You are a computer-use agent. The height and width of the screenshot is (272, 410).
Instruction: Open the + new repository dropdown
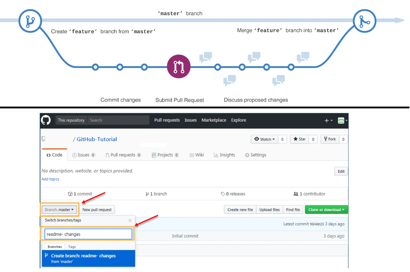coord(328,120)
